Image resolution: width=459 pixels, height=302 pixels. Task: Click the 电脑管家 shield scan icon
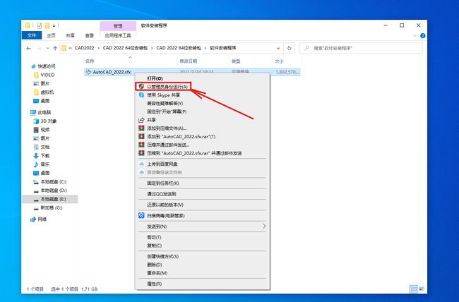(141, 215)
